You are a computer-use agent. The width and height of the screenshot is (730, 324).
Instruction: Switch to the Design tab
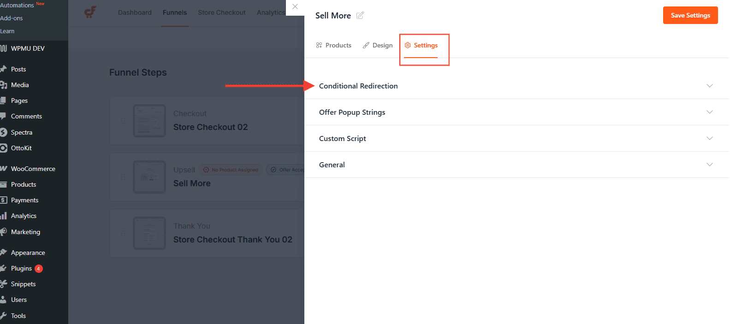378,45
